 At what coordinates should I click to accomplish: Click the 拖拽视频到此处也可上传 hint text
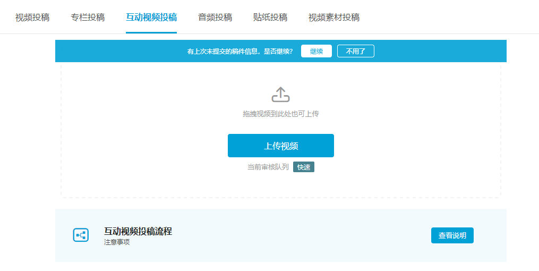coord(281,114)
